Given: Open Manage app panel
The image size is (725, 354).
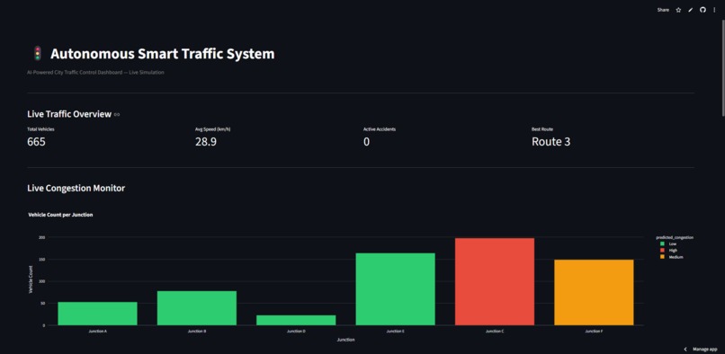Looking at the screenshot, I should coord(705,350).
